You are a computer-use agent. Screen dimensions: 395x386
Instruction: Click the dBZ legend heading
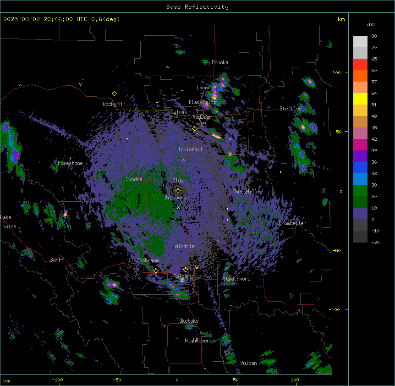click(371, 24)
